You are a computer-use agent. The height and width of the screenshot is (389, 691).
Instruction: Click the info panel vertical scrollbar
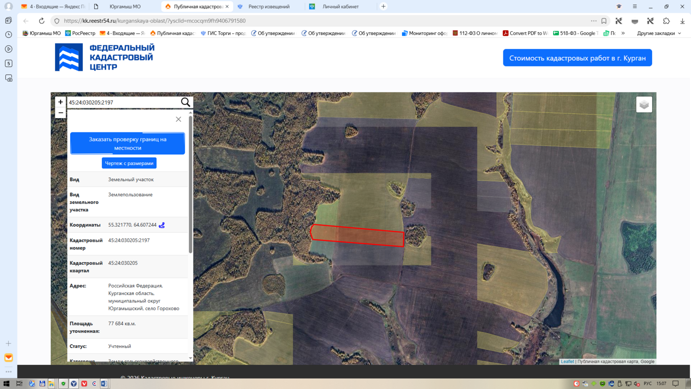point(191,185)
